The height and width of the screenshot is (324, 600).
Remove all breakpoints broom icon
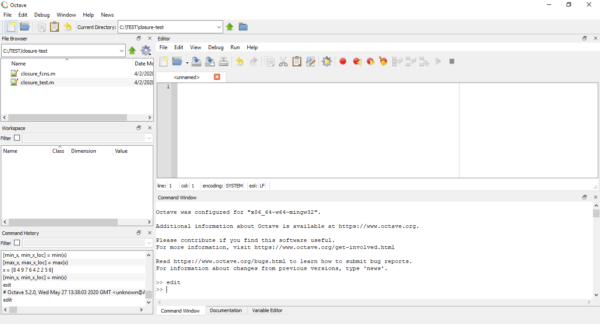point(383,61)
